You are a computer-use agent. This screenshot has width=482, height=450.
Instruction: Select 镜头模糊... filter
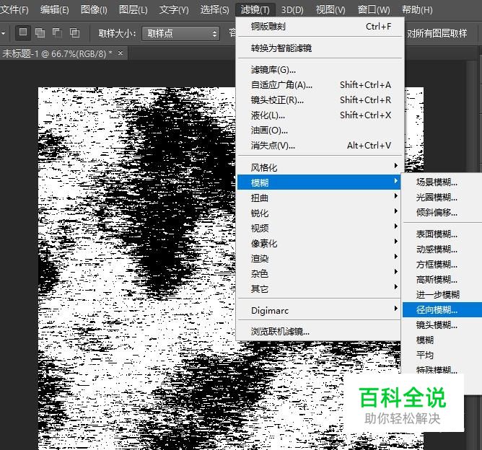click(x=442, y=325)
